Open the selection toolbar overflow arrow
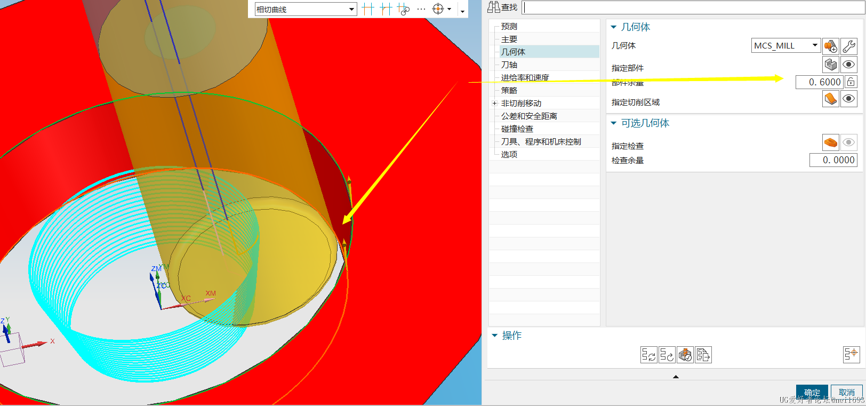 [x=462, y=11]
